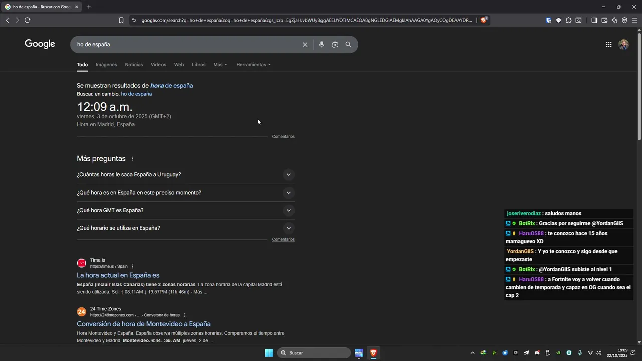Switch to the Videos tab
642x361 pixels.
click(158, 65)
